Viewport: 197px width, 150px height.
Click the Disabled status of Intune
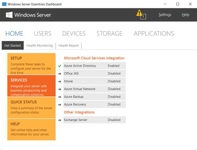(114, 81)
